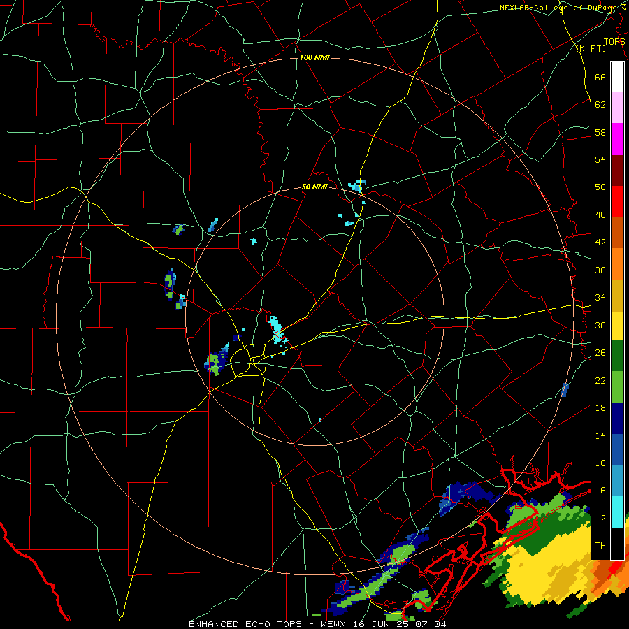Click the TH legend label

600,546
